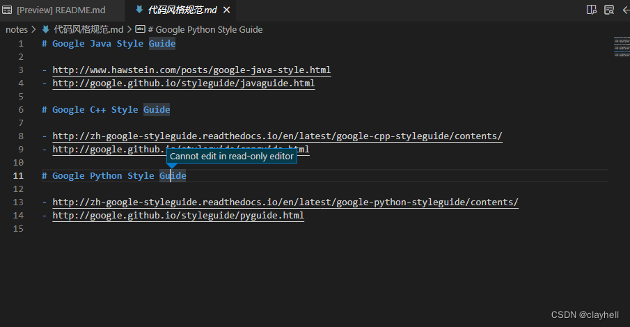Viewport: 630px width, 327px height.
Task: Click the back arrow icon at top right
Action: point(626,10)
